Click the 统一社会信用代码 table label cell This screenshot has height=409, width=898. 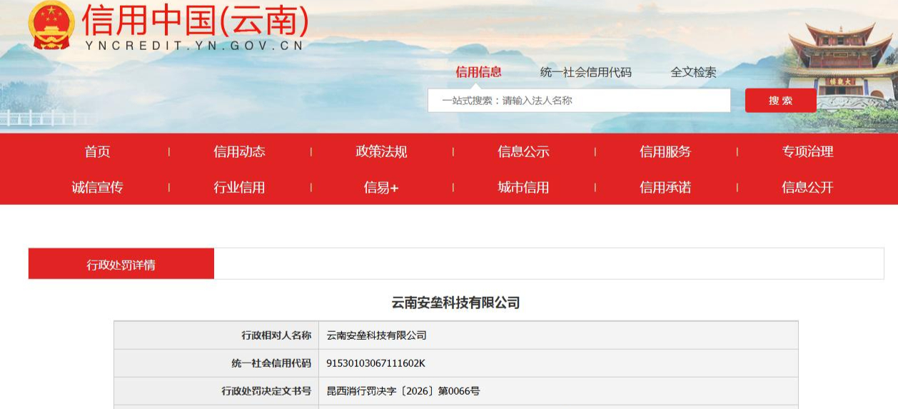[216, 363]
